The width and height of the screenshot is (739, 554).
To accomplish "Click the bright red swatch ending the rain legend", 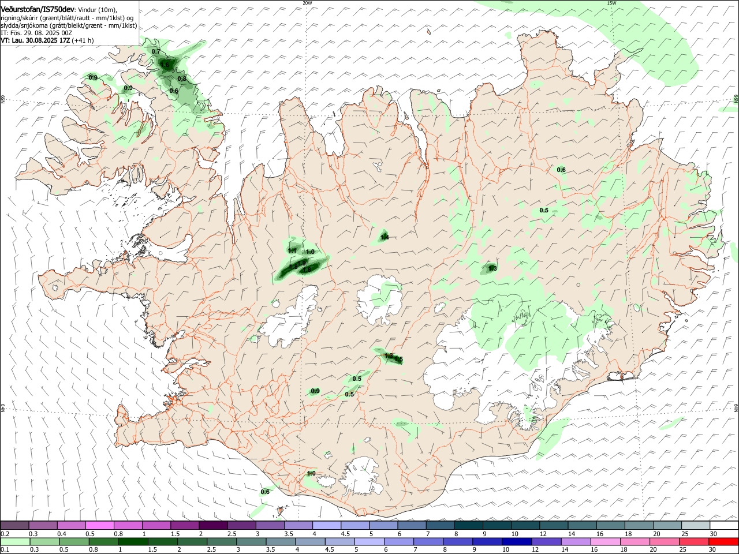I will (723, 541).
